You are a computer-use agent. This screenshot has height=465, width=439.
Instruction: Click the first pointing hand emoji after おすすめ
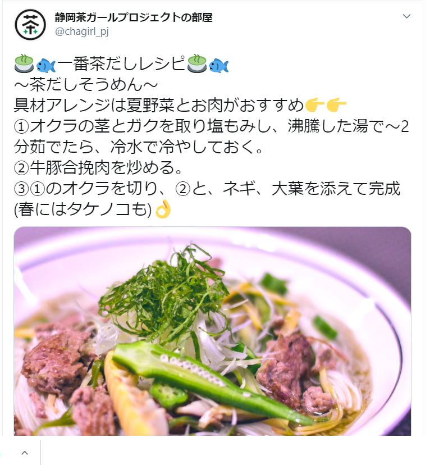(315, 105)
